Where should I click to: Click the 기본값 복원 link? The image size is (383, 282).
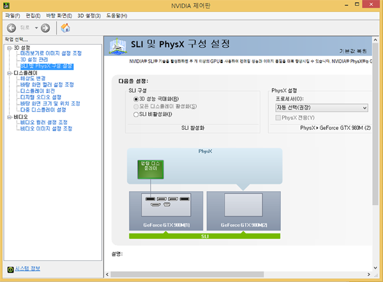pyautogui.click(x=353, y=51)
